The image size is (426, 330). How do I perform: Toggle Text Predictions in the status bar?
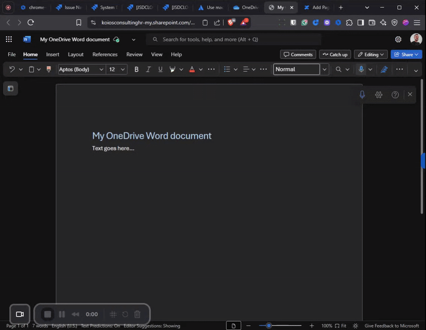tap(99, 326)
